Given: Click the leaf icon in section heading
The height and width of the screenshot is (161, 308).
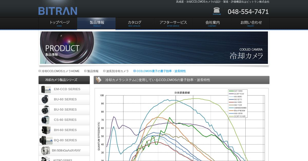Looking at the screenshot, I should [x=99, y=80].
